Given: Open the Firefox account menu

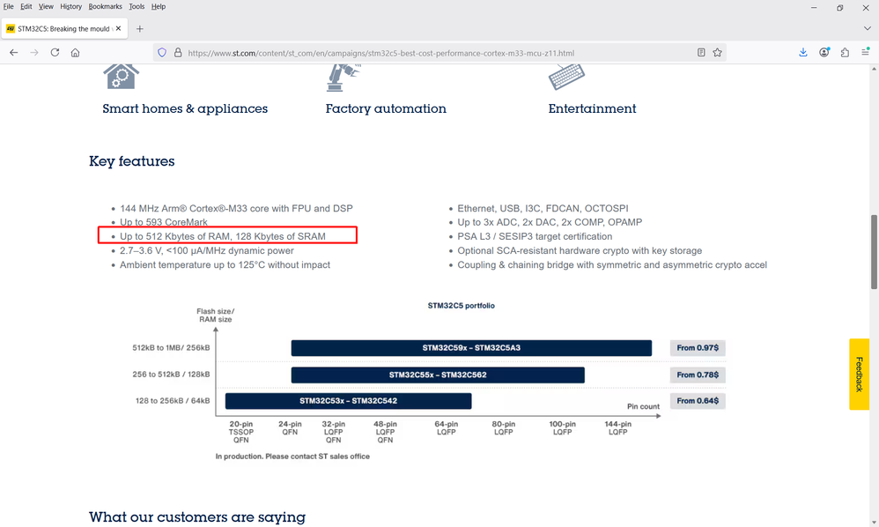Looking at the screenshot, I should pos(824,52).
